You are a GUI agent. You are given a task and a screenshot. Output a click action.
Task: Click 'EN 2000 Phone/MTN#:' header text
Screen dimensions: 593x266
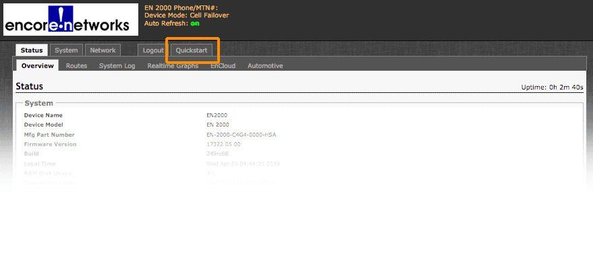(181, 7)
